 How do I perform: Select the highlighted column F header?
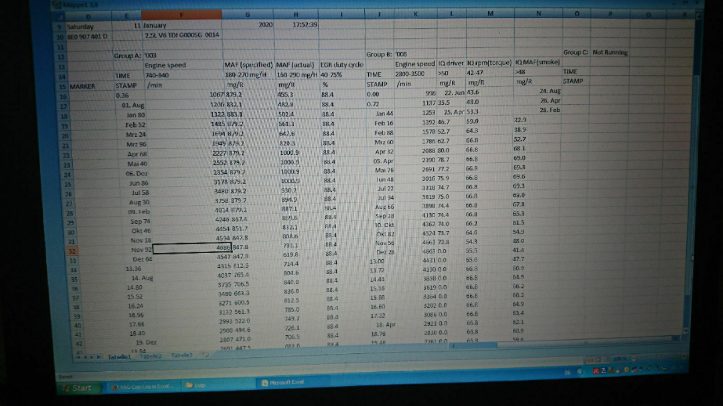(x=181, y=15)
